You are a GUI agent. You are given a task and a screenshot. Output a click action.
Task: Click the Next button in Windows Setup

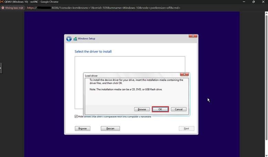coord(186,128)
